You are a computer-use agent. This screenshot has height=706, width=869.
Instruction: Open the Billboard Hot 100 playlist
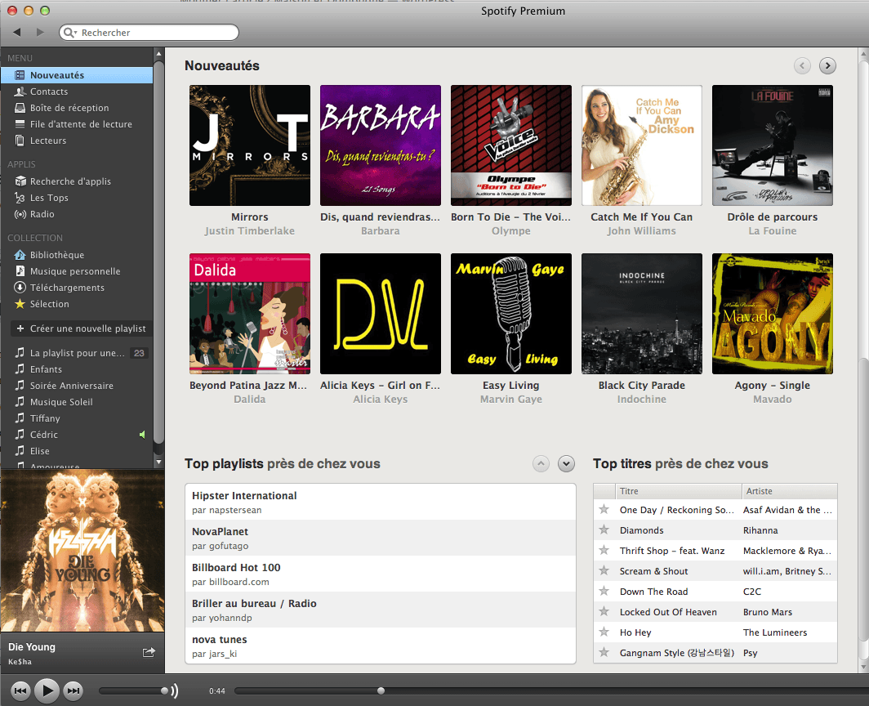point(381,574)
